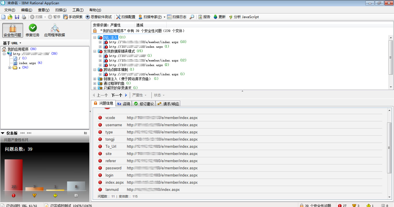Select index.aspx (4) in URL tree

(27, 63)
